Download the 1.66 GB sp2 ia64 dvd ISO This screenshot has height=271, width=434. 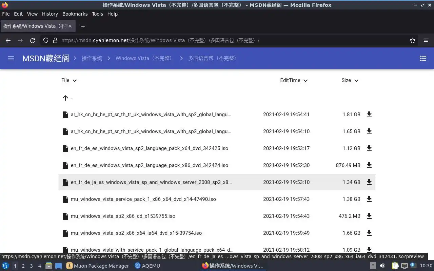coord(369,233)
